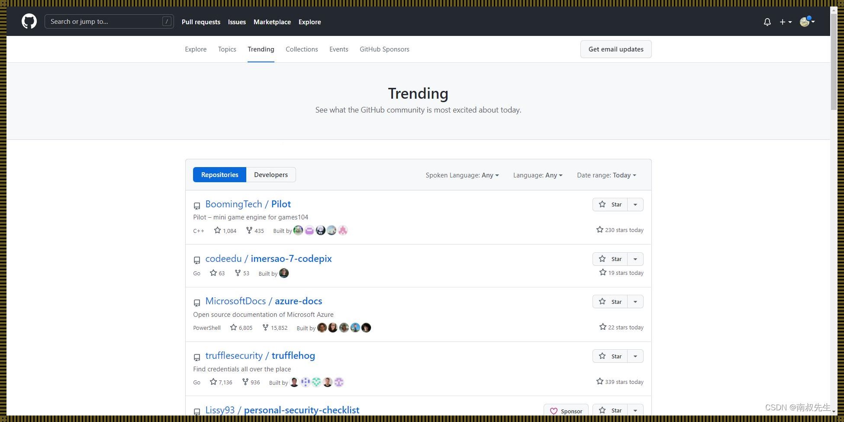844x422 pixels.
Task: Click the repo icon beside trufflesecurity
Action: [x=197, y=358]
